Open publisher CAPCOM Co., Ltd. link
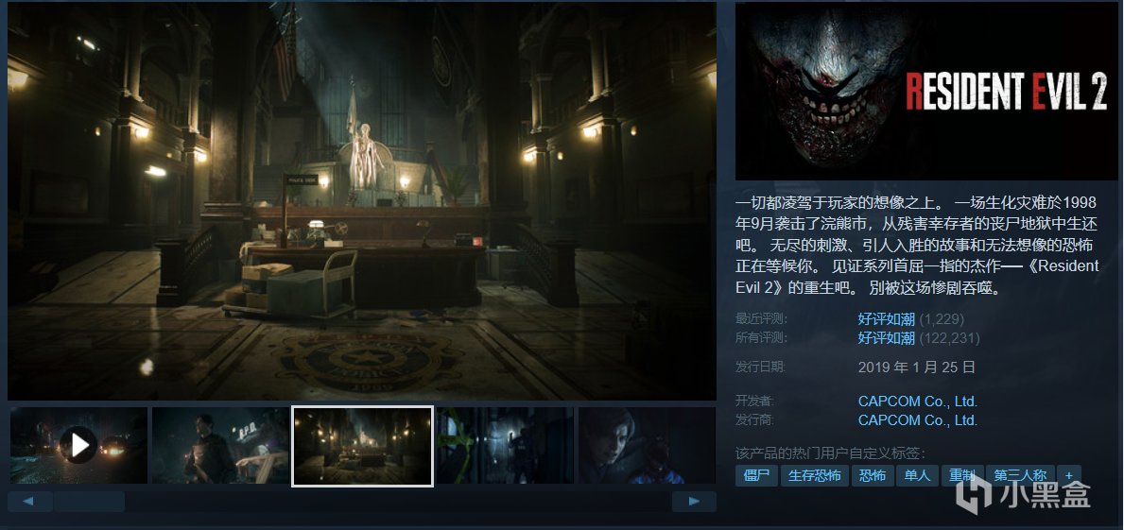The height and width of the screenshot is (530, 1124). [918, 420]
